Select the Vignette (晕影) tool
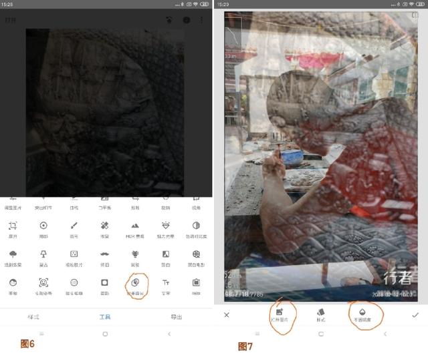Viewport: 428px width, 355px height. (104, 285)
